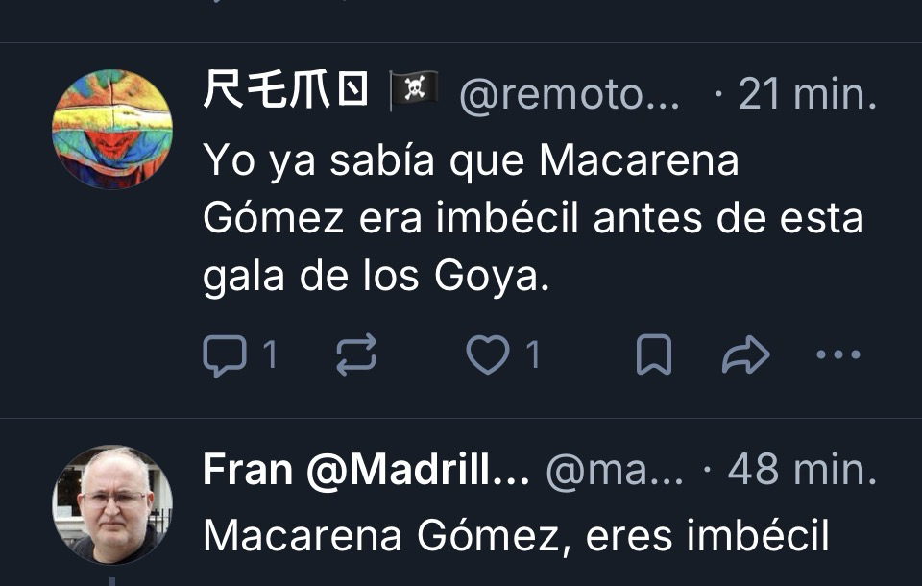Click the Fran @Madrill... display name
The width and height of the screenshot is (922, 586).
[x=366, y=471]
